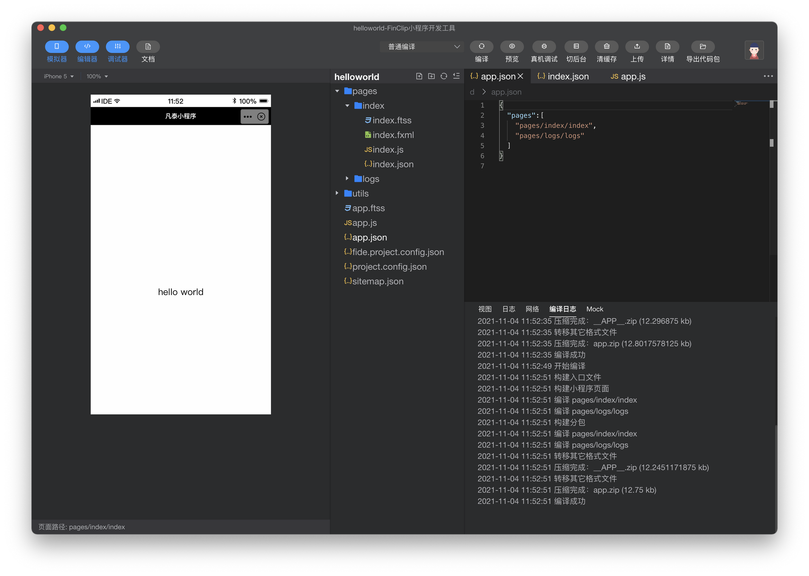Expand the logs folder

click(347, 178)
